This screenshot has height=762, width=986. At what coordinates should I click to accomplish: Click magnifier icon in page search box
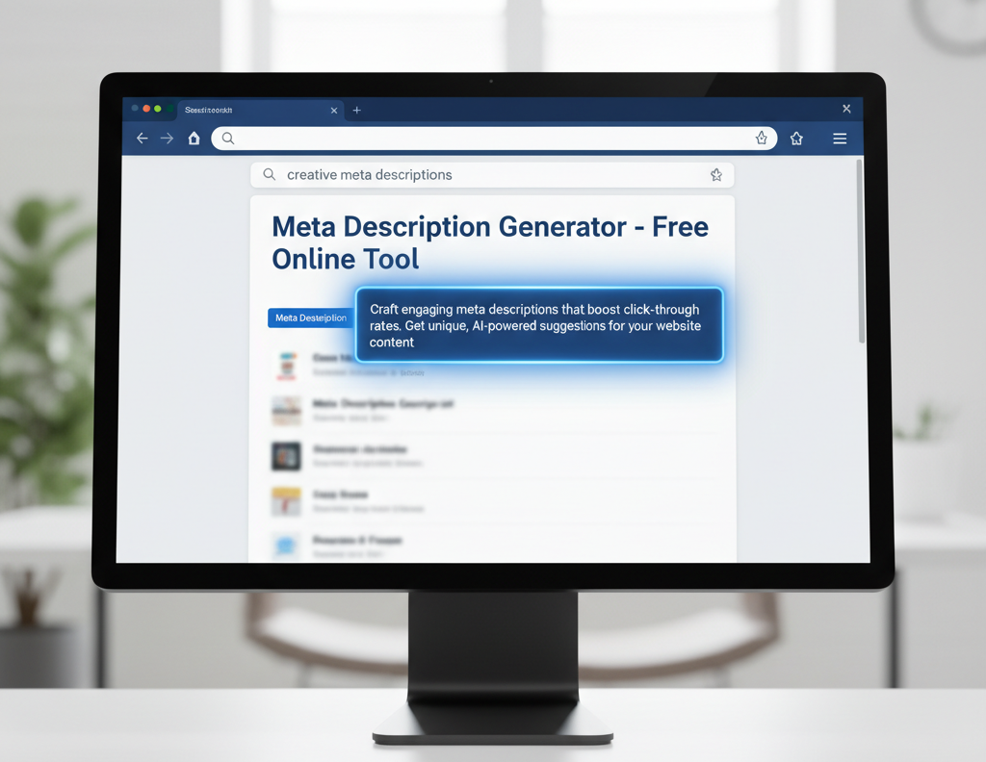pyautogui.click(x=270, y=175)
